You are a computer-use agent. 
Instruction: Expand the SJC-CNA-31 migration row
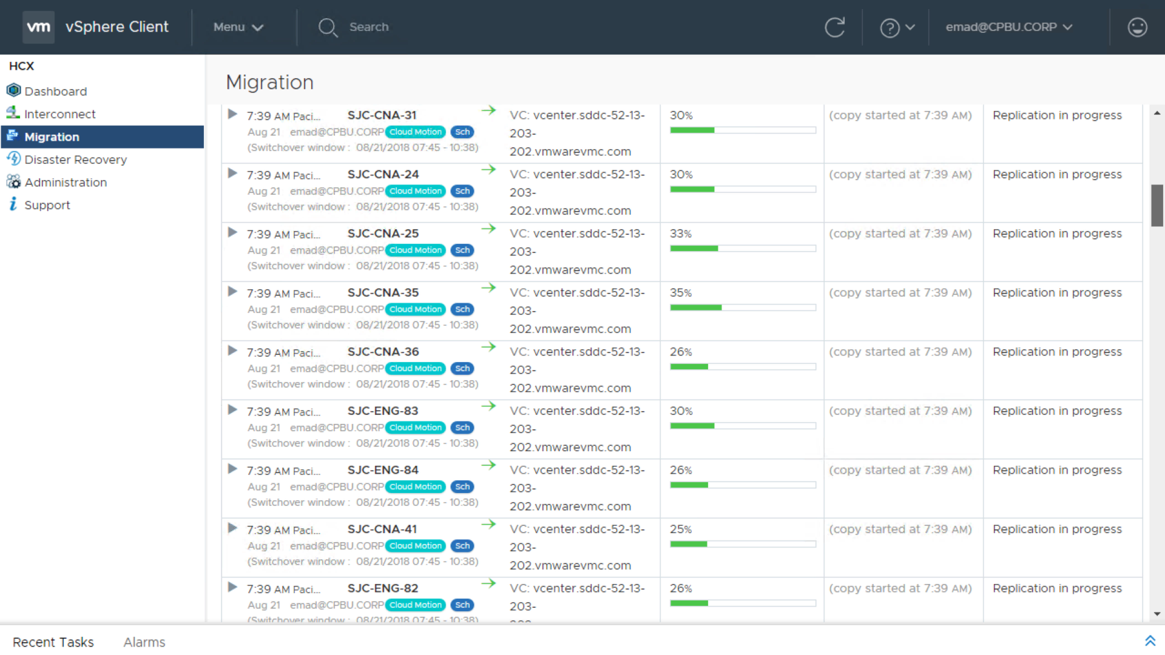pyautogui.click(x=232, y=114)
